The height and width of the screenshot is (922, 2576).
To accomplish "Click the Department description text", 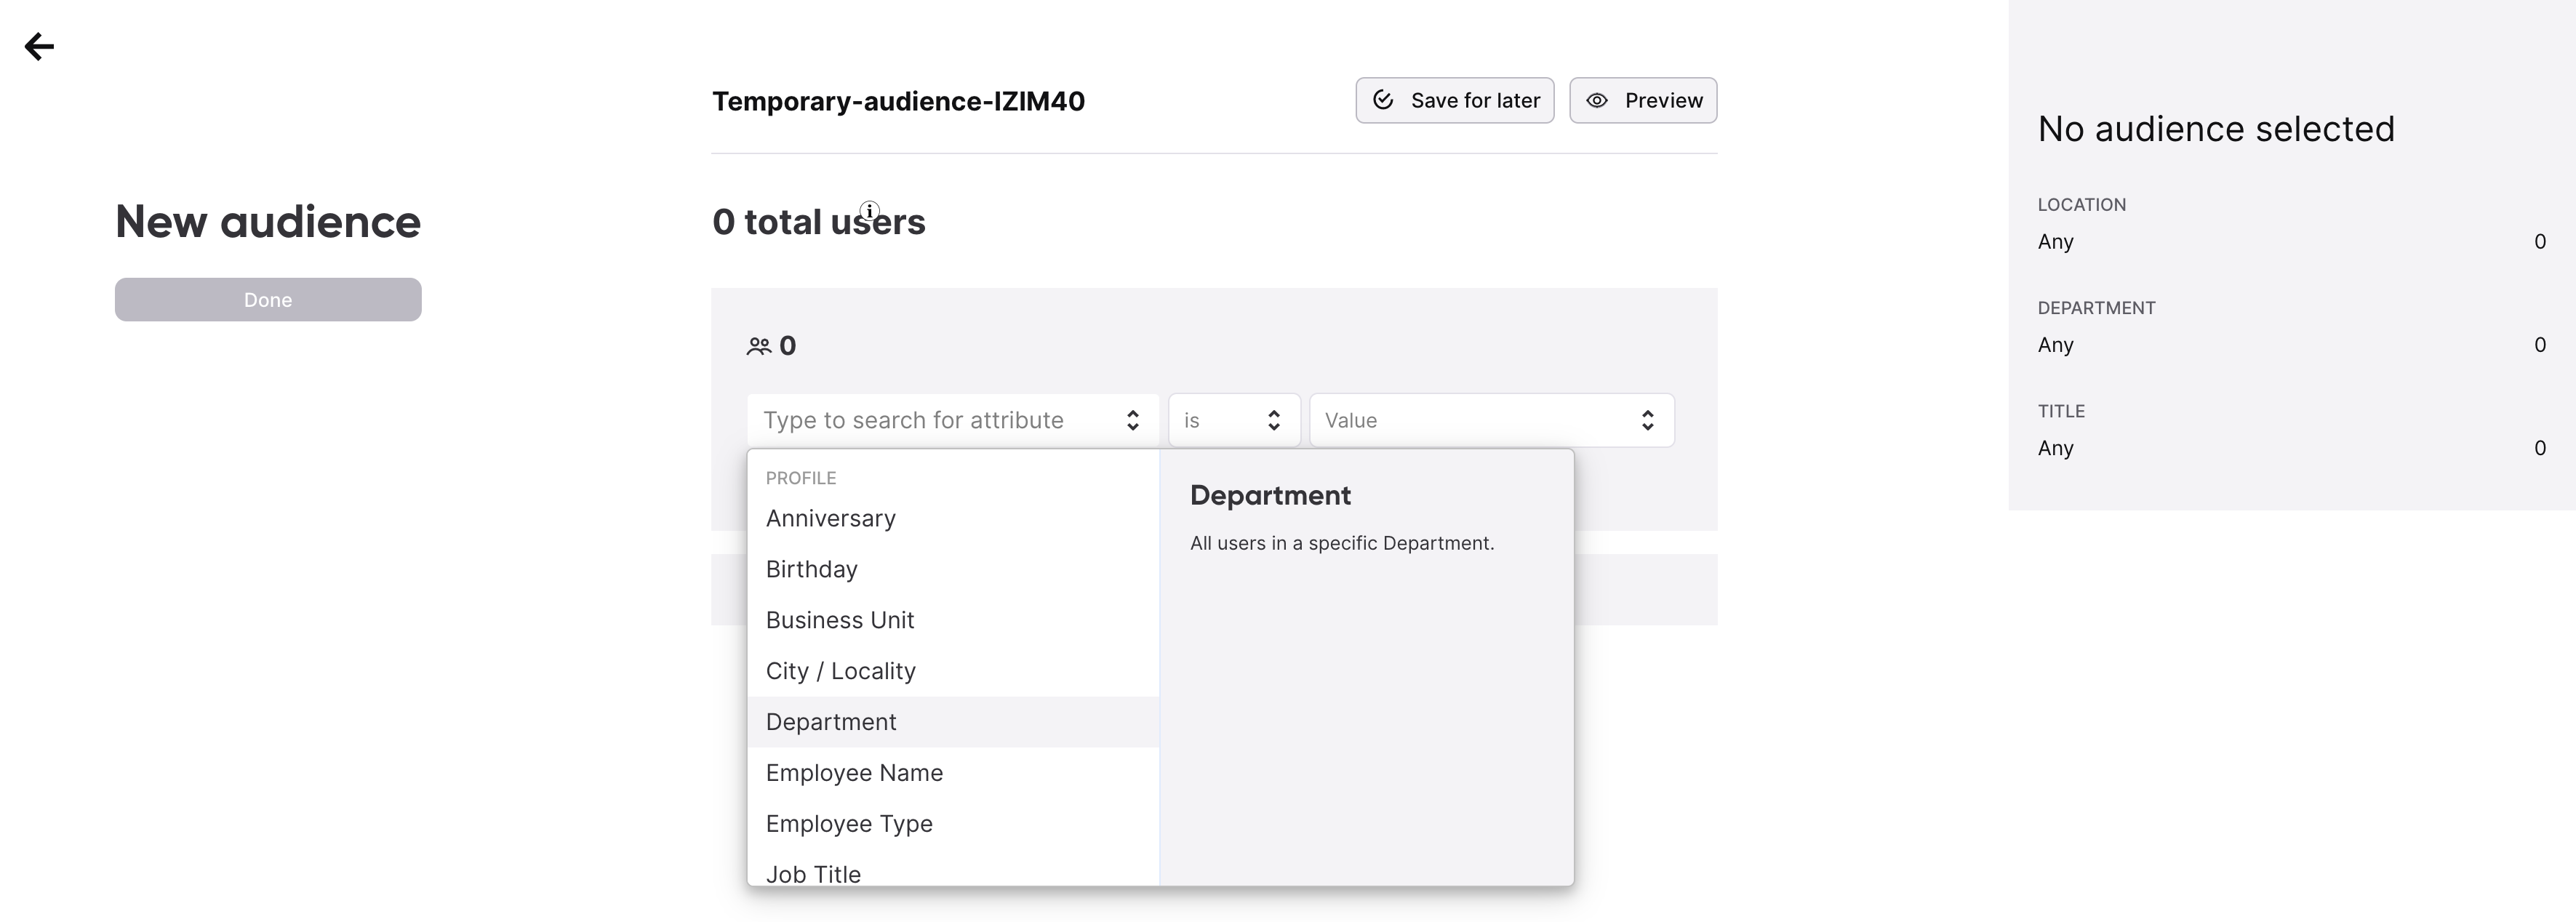I will (x=1342, y=543).
